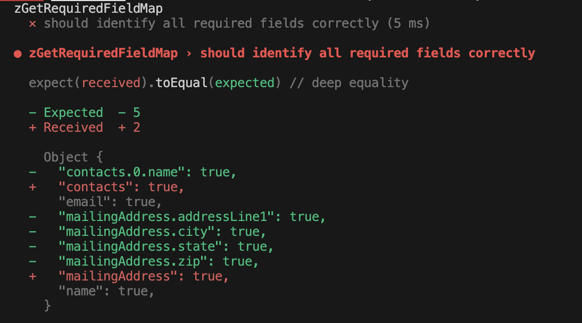Click the red bullet before the failed test title

[x=18, y=54]
